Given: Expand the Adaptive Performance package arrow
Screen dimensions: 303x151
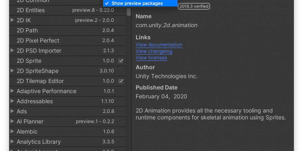Looking at the screenshot, I should point(12,91).
